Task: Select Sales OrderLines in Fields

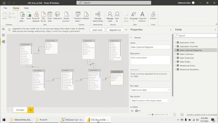Action: point(187,58)
